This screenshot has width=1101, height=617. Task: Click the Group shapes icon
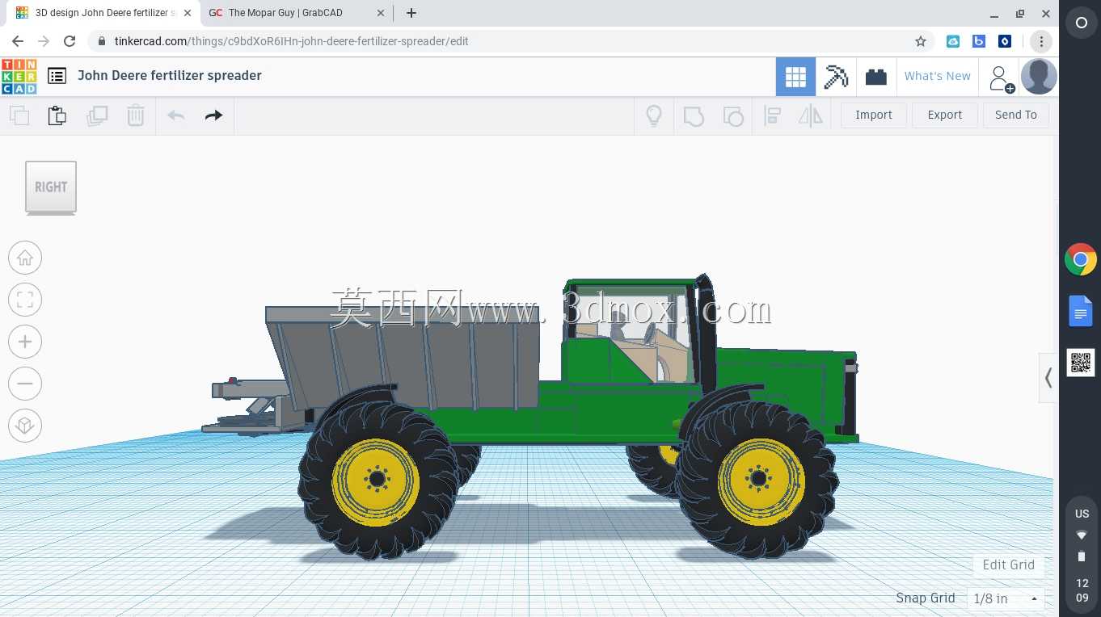694,115
